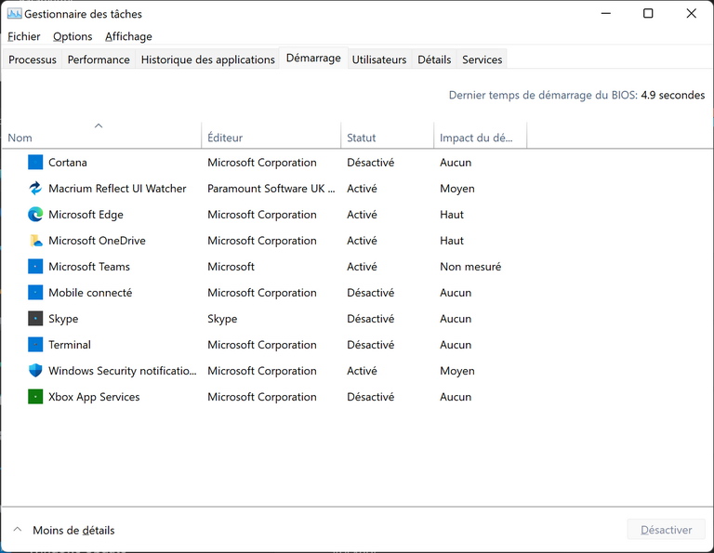Screen dimensions: 714x553
Task: Switch to the Performance tab
Action: [x=99, y=59]
